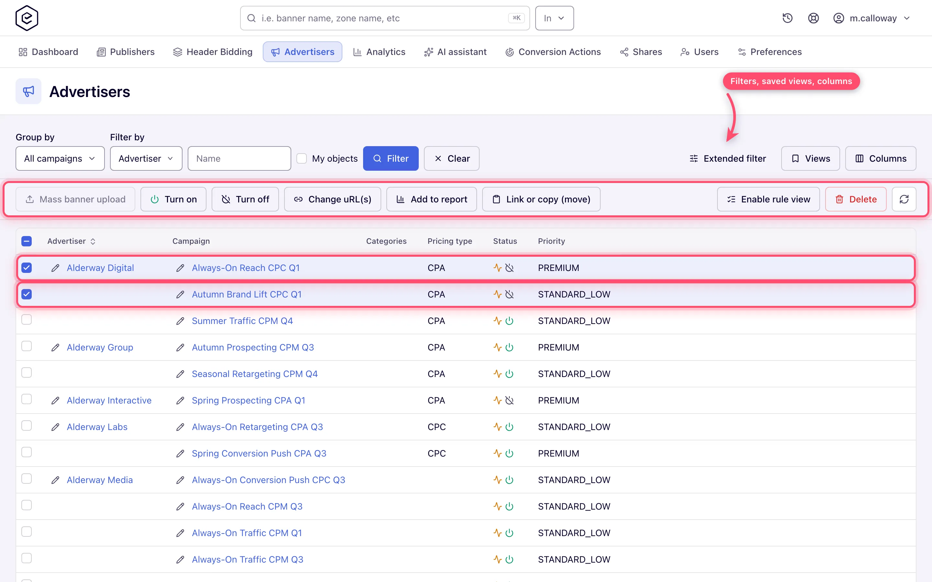The height and width of the screenshot is (582, 932).
Task: Click activity pulse icon for Autumn Prospecting CPM Q3
Action: tap(498, 347)
